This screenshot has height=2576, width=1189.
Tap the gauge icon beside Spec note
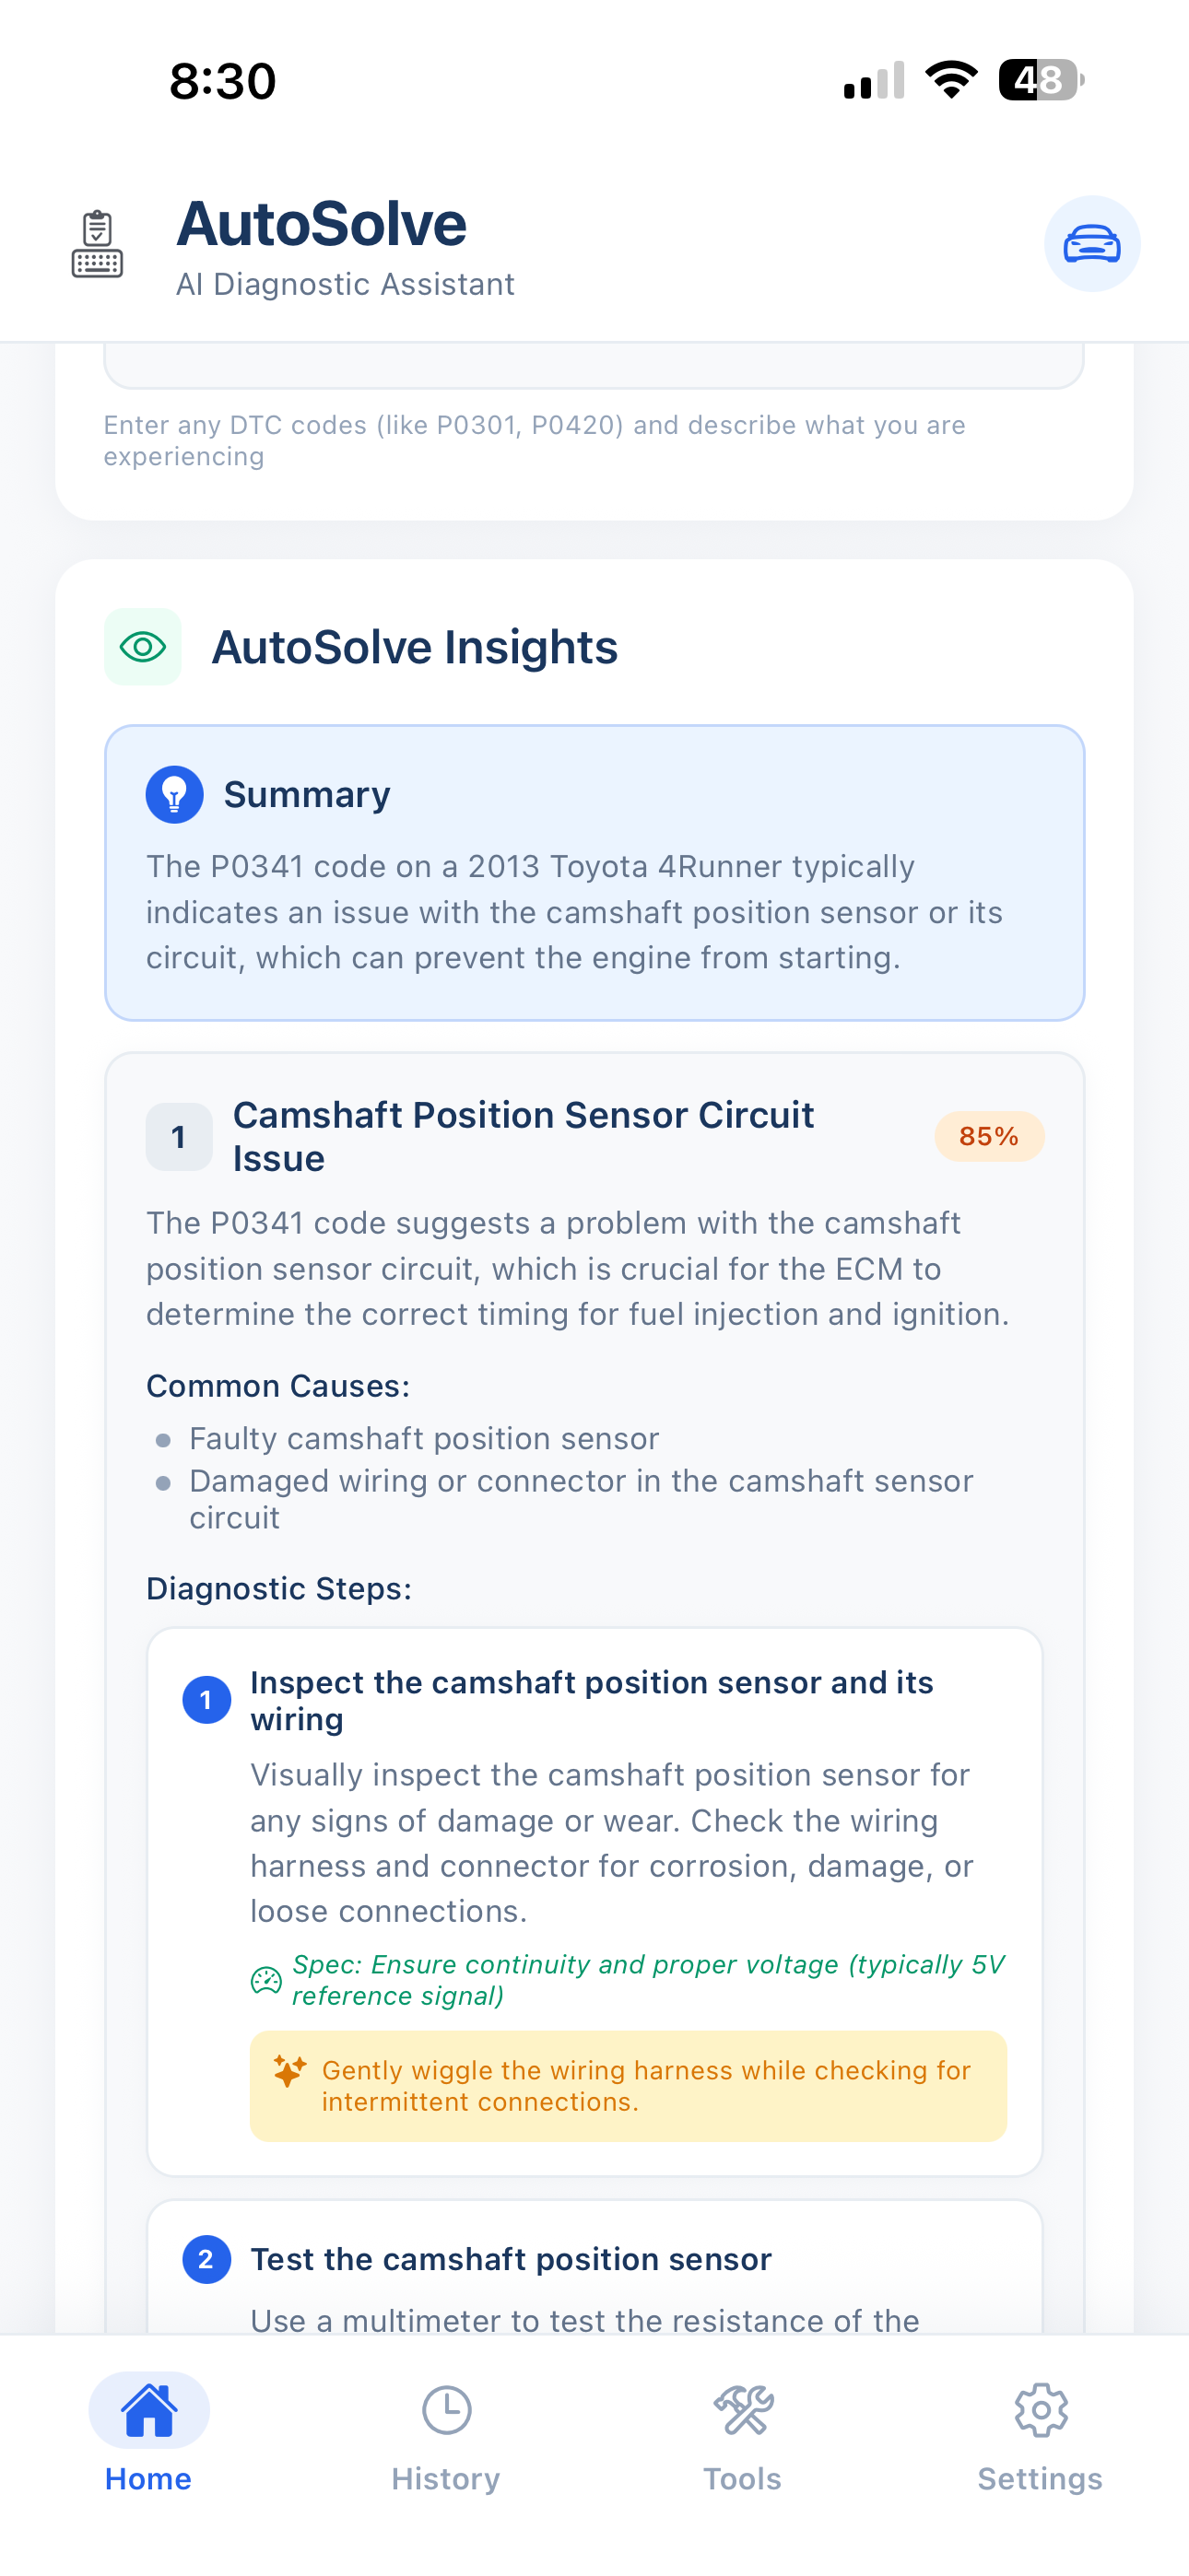[x=266, y=1980]
